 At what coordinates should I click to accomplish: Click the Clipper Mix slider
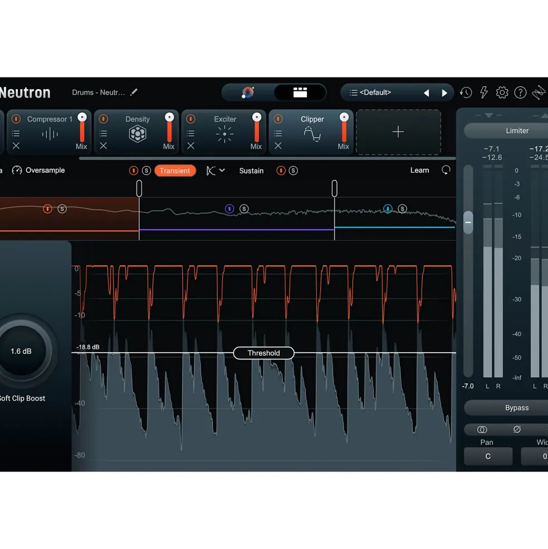point(344,129)
